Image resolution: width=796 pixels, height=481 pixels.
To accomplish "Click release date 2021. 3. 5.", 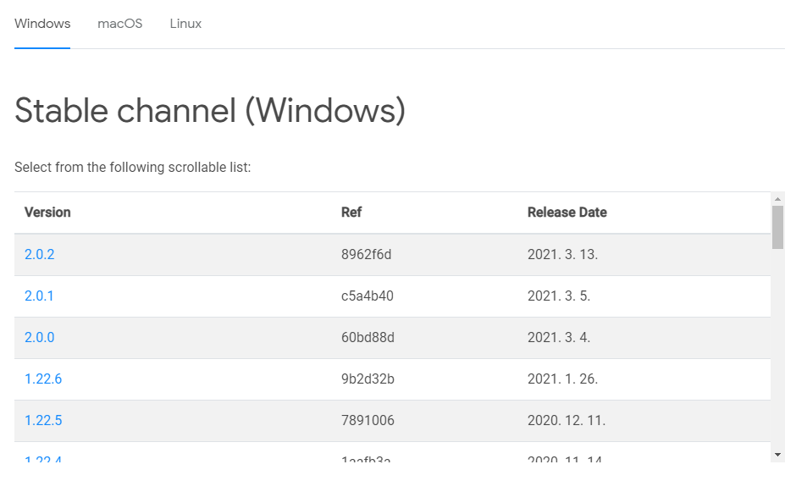I will pyautogui.click(x=559, y=296).
